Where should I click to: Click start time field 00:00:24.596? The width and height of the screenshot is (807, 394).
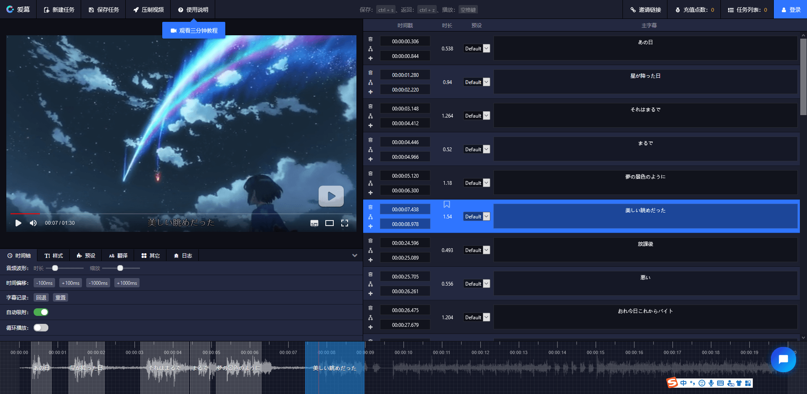[405, 243]
